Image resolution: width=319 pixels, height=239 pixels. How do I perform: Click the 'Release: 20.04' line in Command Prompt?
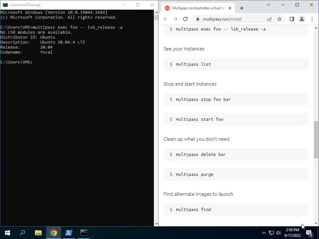pyautogui.click(x=26, y=47)
